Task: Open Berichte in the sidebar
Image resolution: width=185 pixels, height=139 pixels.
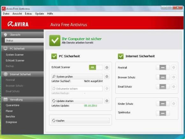Action: coord(10,117)
